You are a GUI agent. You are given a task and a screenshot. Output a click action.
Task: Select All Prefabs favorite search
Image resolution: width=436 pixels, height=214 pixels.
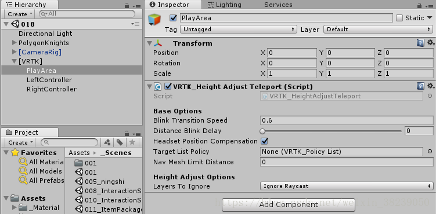click(41, 180)
